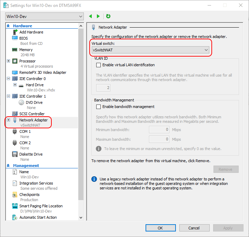The height and width of the screenshot is (237, 249).
Task: Click the COM 1 port icon
Action: [14, 131]
